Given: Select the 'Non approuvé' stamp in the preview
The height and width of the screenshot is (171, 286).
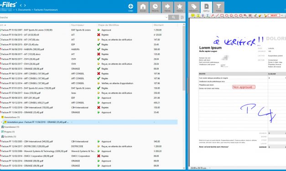Looking at the screenshot, I should pos(244,87).
